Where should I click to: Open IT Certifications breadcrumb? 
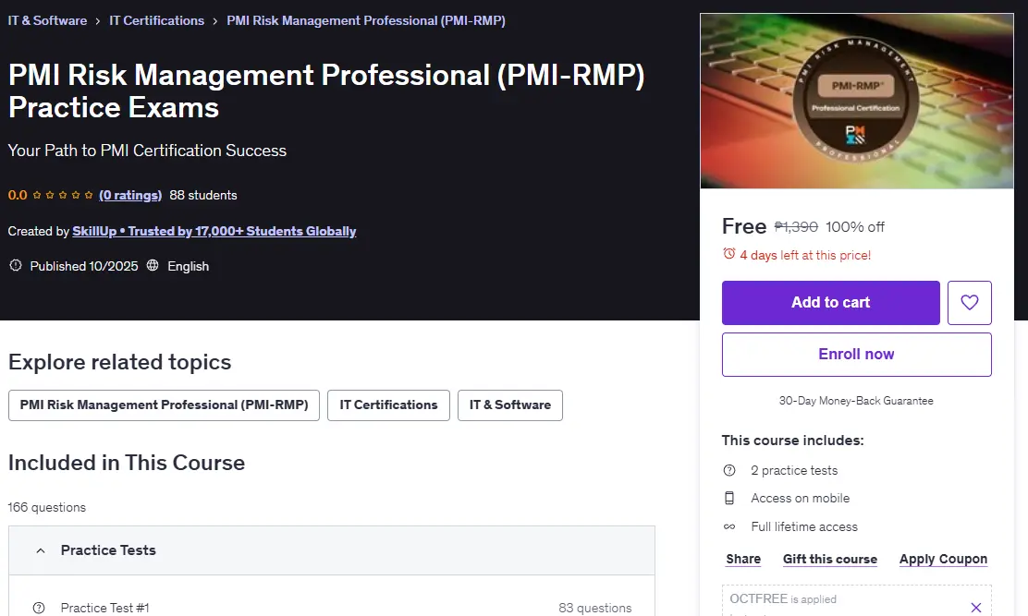(156, 20)
